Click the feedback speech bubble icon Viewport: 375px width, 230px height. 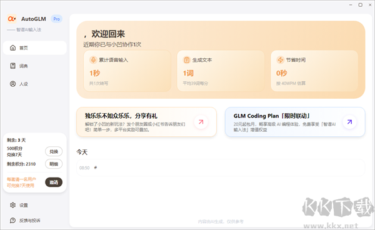click(x=12, y=221)
